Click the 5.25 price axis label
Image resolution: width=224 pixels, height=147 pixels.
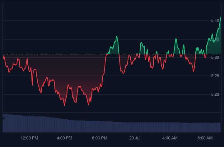tap(215, 76)
